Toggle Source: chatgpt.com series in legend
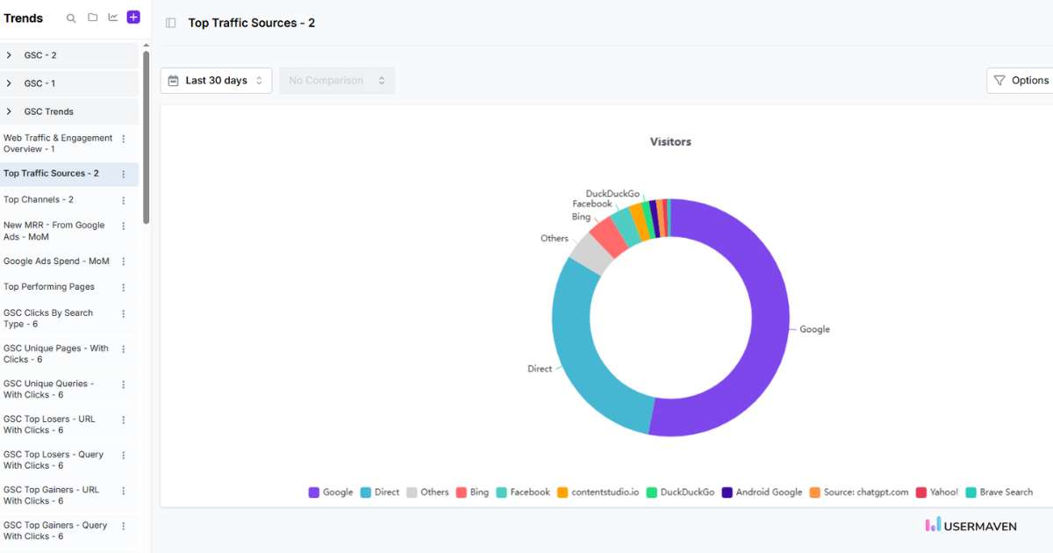 (x=859, y=492)
